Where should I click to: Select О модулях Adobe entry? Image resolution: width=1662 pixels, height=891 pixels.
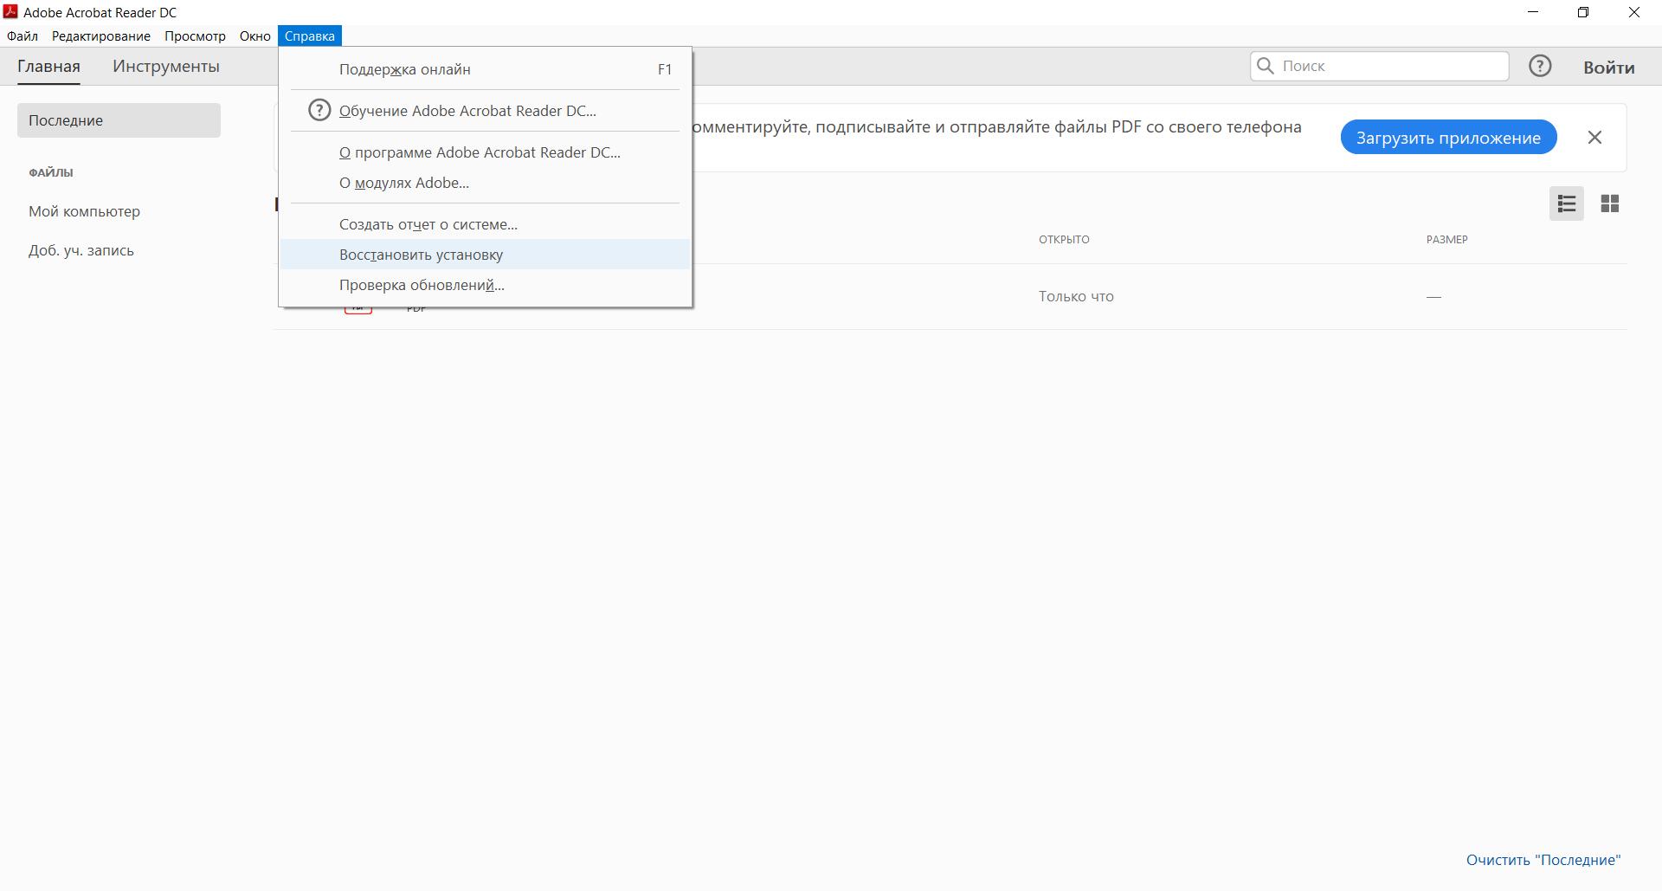pos(485,183)
